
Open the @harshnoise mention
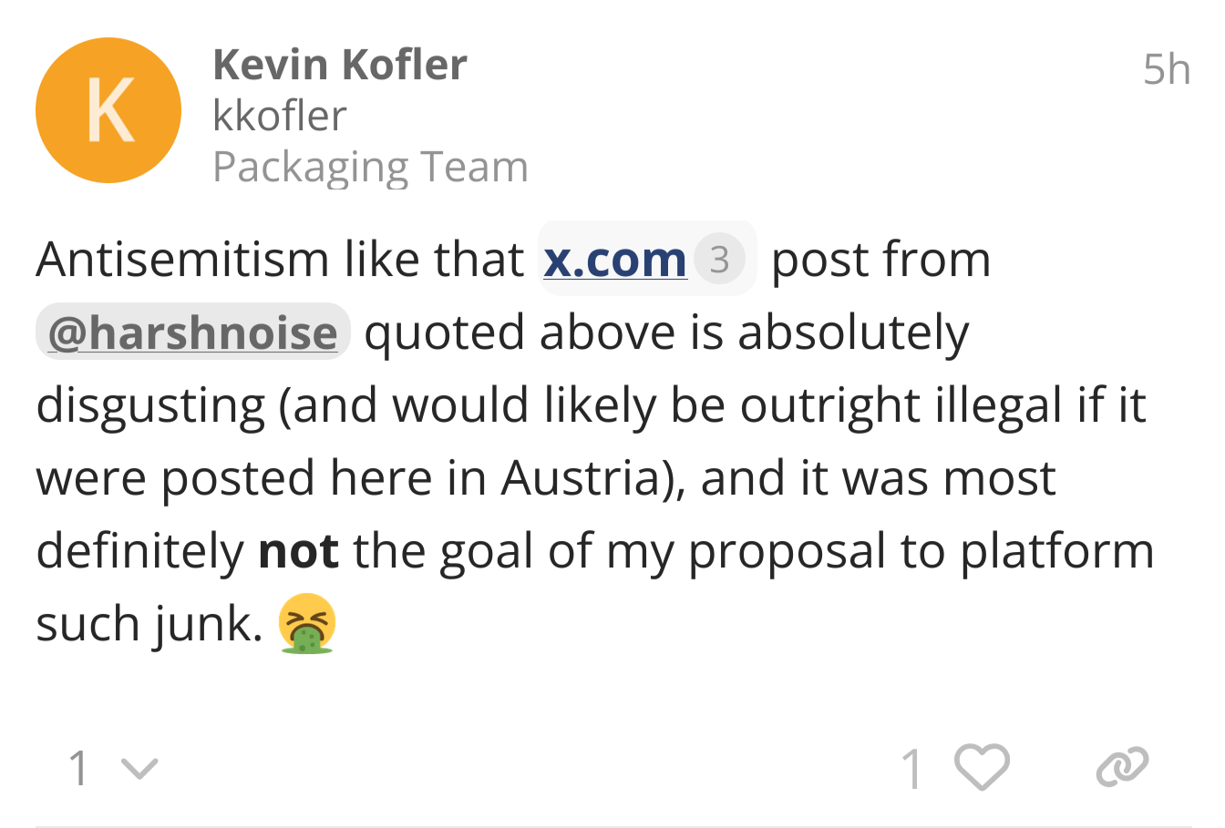(192, 332)
